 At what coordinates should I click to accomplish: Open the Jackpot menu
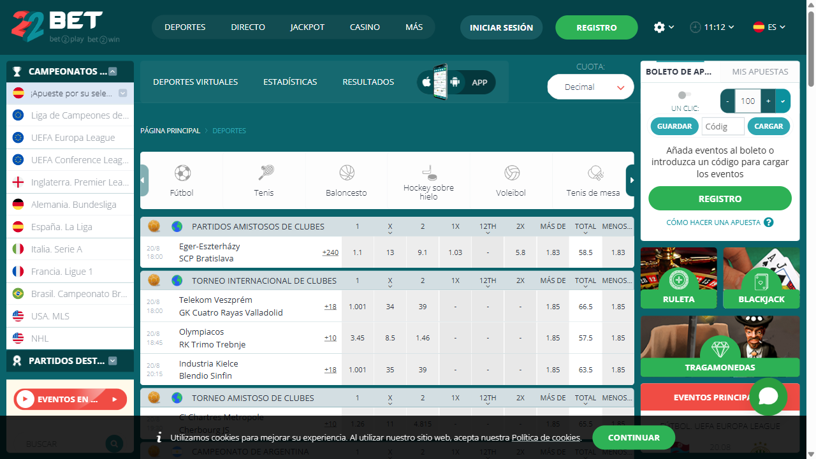point(307,27)
